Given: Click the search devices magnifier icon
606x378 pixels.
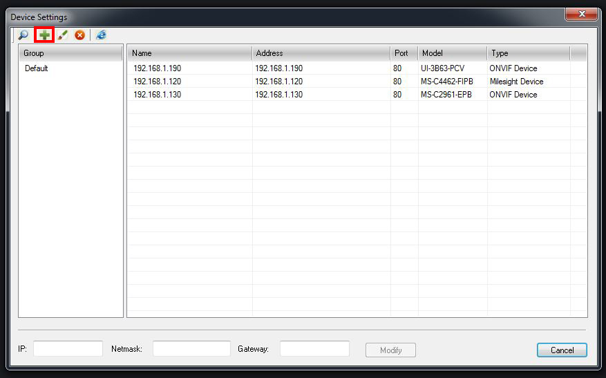Looking at the screenshot, I should [23, 35].
